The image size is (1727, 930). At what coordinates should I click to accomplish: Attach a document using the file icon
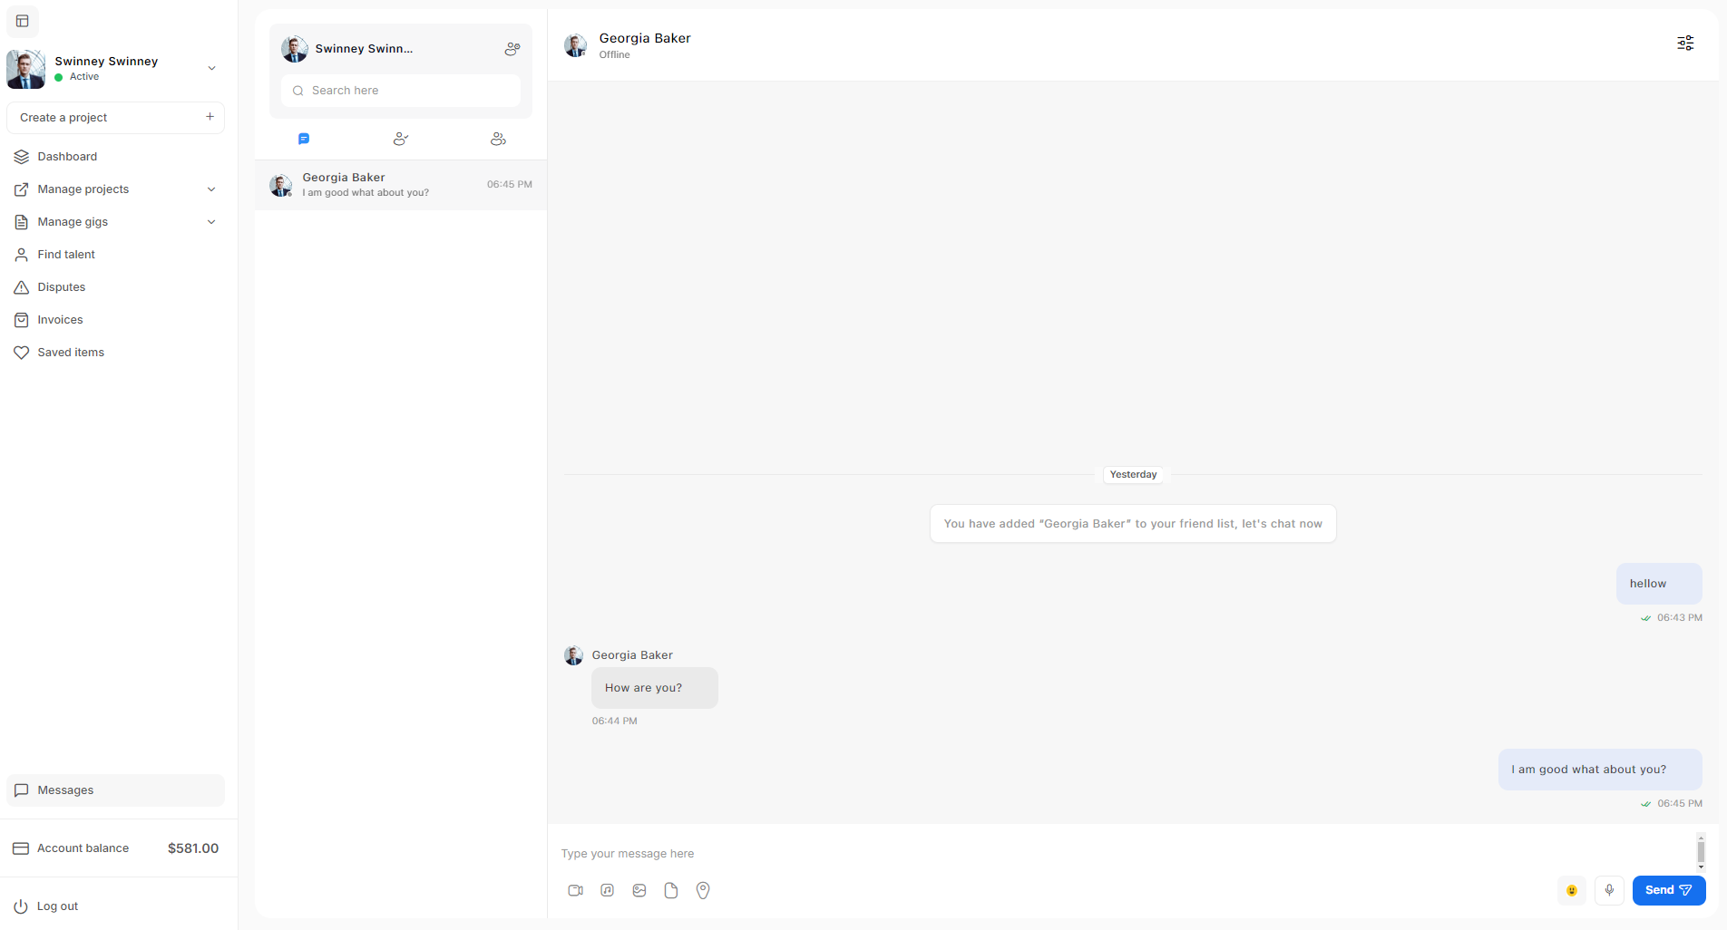point(671,891)
